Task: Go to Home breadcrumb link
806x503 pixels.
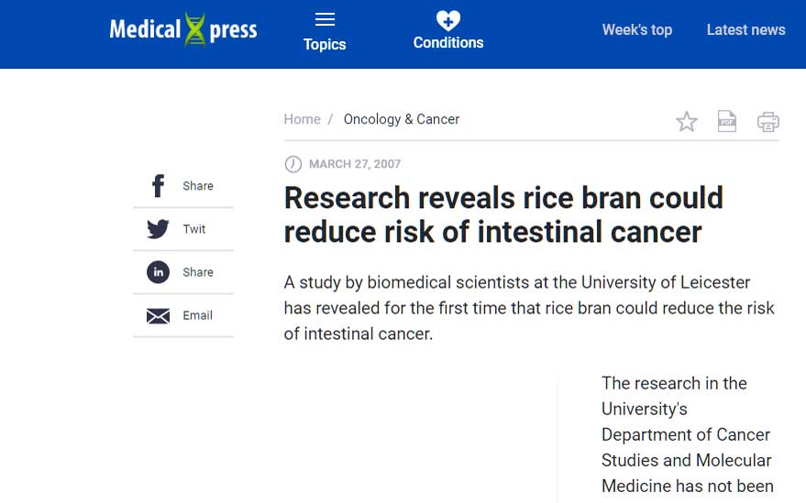Action: click(302, 119)
